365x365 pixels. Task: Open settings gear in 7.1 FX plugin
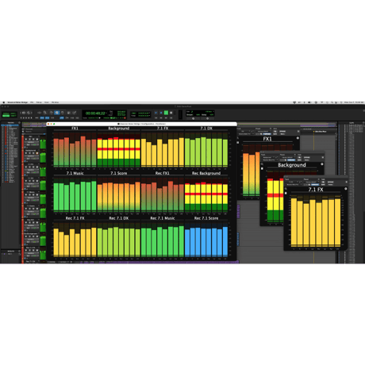[346, 189]
